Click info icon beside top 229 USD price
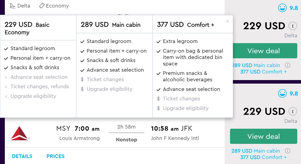The width and height of the screenshot is (301, 164). click(292, 26)
